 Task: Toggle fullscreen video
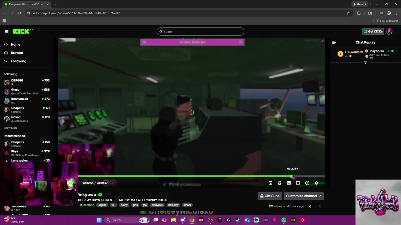pos(298,183)
